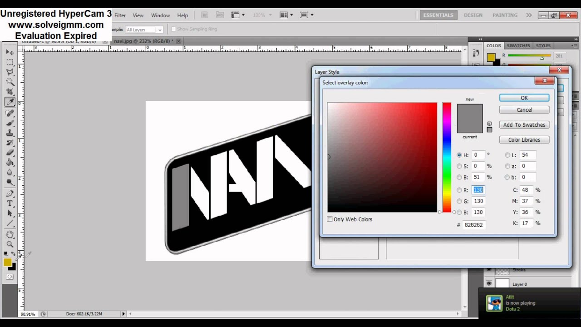Select the Line tool

click(x=10, y=223)
